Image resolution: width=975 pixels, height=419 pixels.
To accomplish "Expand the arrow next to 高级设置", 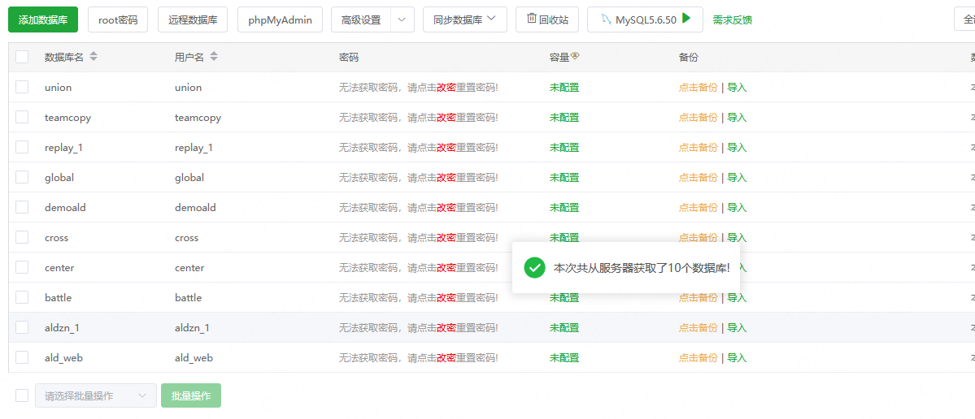I will (x=402, y=19).
